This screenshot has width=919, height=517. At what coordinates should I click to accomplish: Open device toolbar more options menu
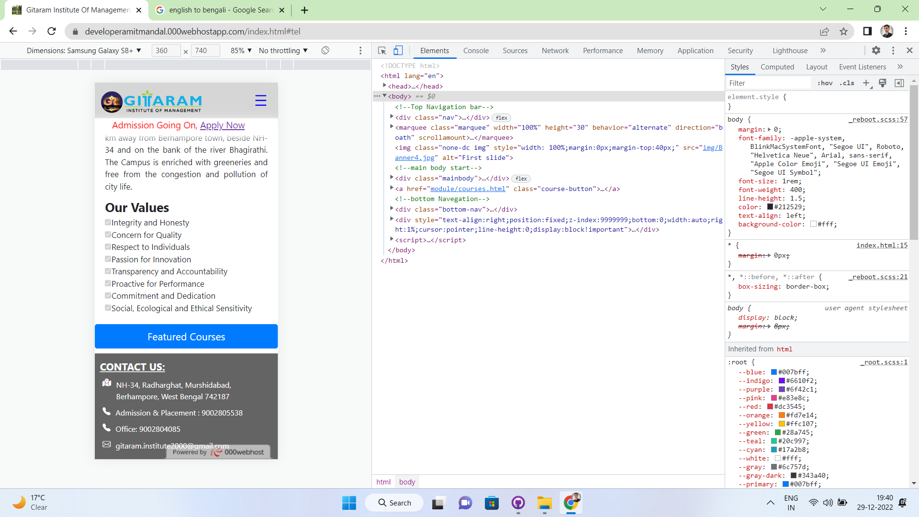(360, 51)
